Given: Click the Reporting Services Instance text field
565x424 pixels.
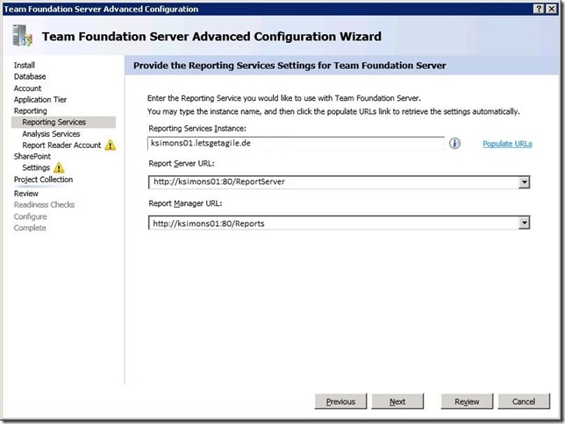Looking at the screenshot, I should pos(296,144).
